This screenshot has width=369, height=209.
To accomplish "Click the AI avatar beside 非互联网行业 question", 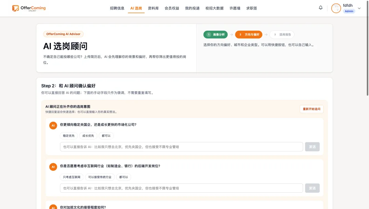I will click(x=53, y=167).
